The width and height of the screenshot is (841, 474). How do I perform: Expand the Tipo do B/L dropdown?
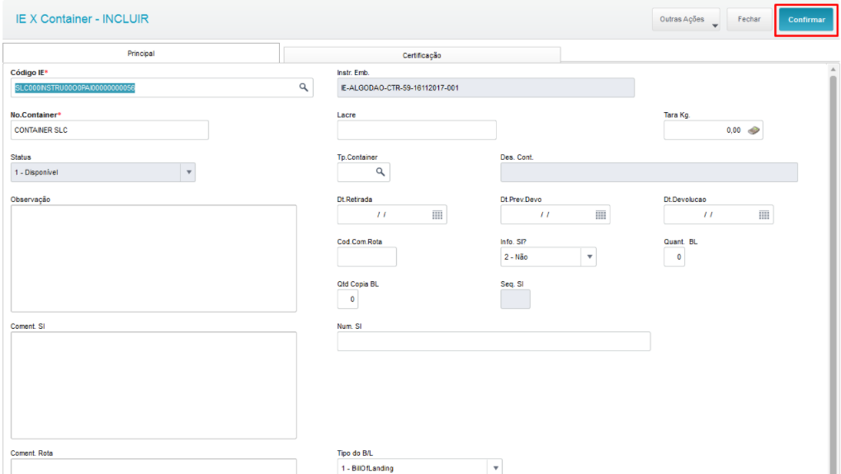click(495, 467)
